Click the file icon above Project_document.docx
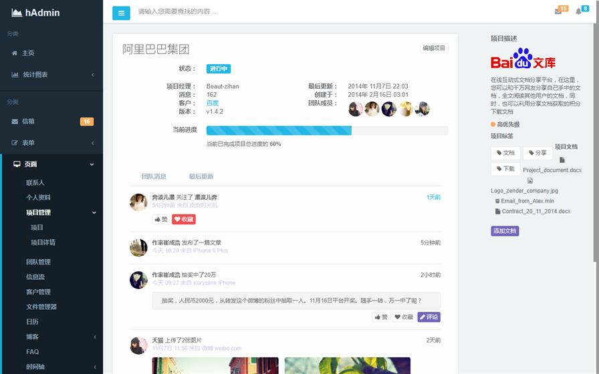The height and width of the screenshot is (374, 599). tap(562, 160)
